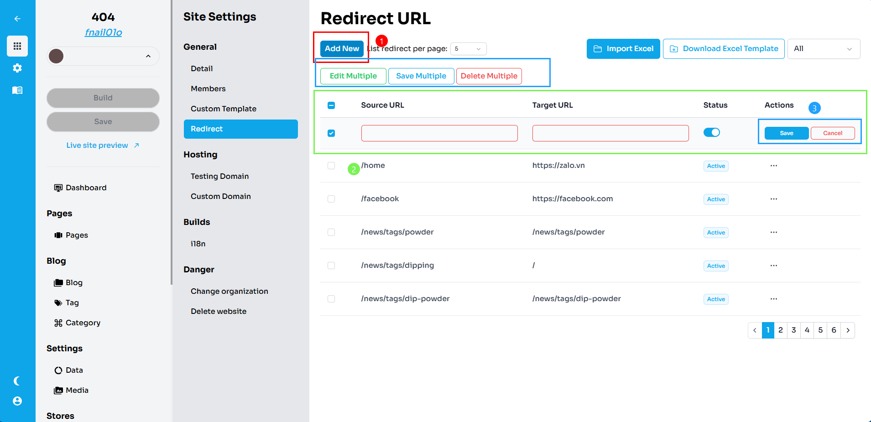Click the Source URL input field
Screen dimensions: 871x422
[x=439, y=133]
